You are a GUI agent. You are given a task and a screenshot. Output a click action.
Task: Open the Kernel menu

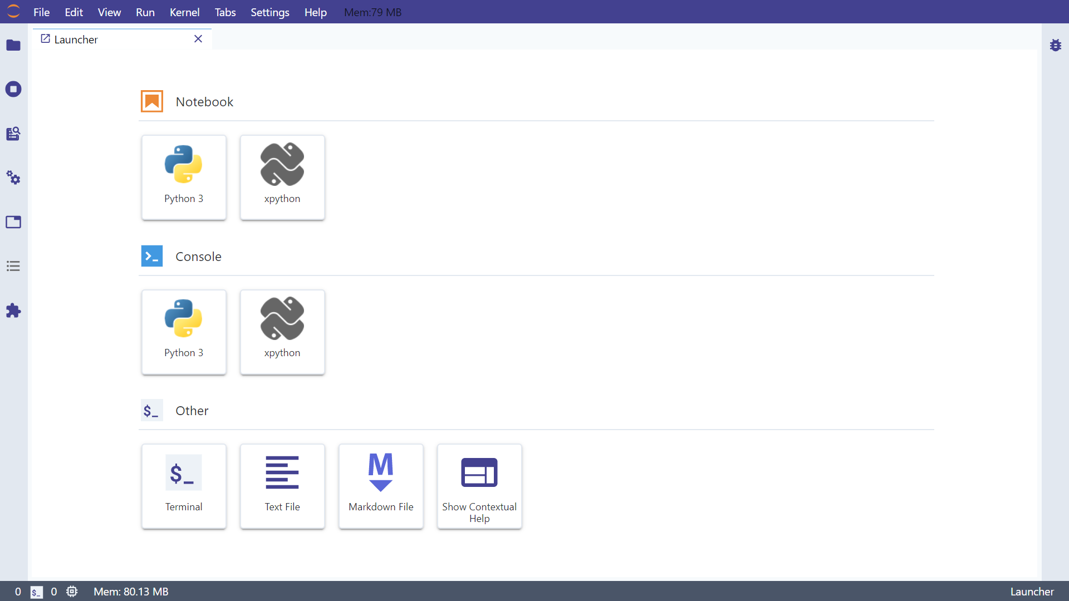[x=184, y=12]
